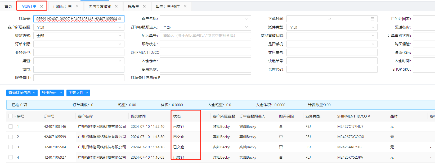Close the 拣货单 tab
Screen dimensions: 435x166
tap(144, 6)
